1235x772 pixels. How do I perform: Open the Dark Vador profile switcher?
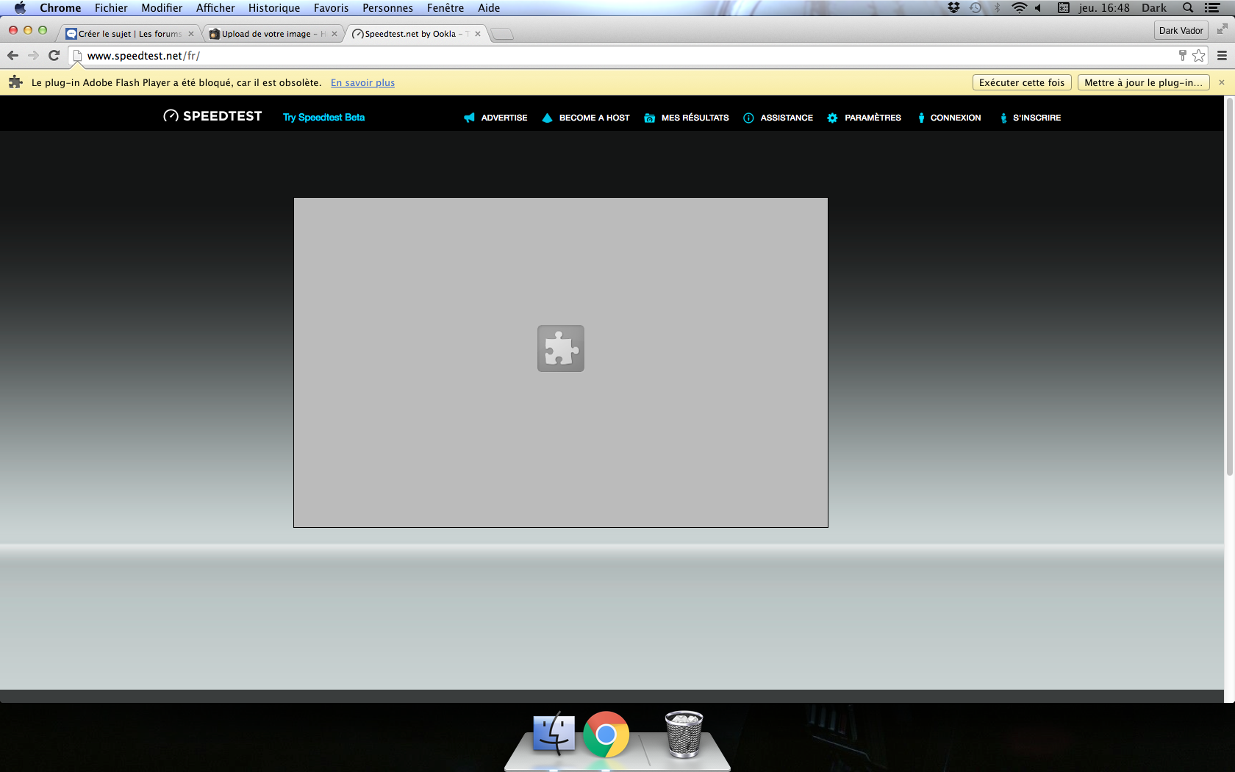[x=1181, y=31]
